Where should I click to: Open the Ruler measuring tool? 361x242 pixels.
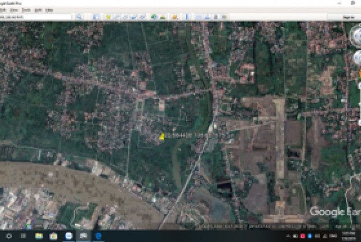(187, 17)
